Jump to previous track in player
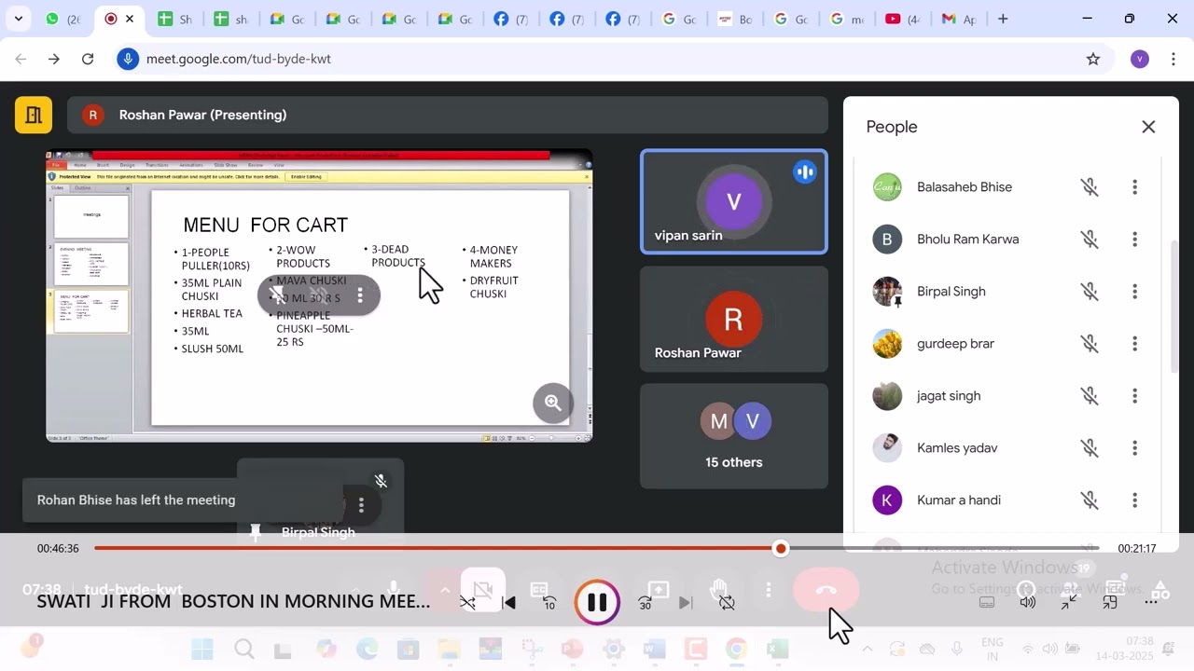 point(508,603)
